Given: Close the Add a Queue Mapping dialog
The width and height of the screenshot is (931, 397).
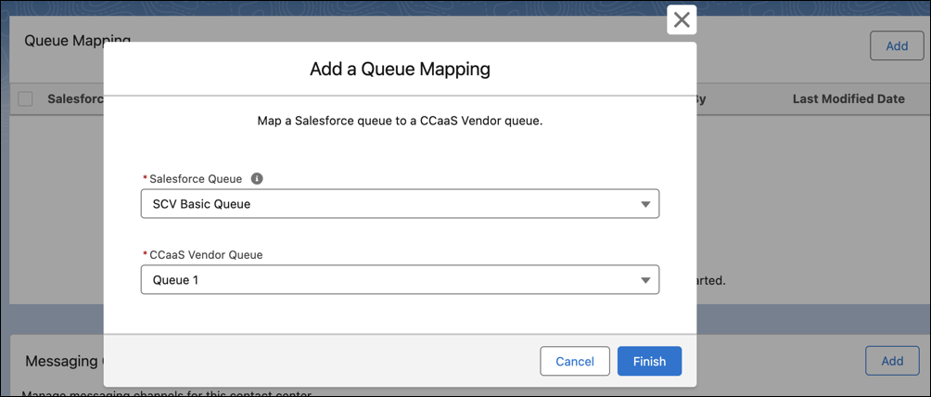Looking at the screenshot, I should click(682, 20).
